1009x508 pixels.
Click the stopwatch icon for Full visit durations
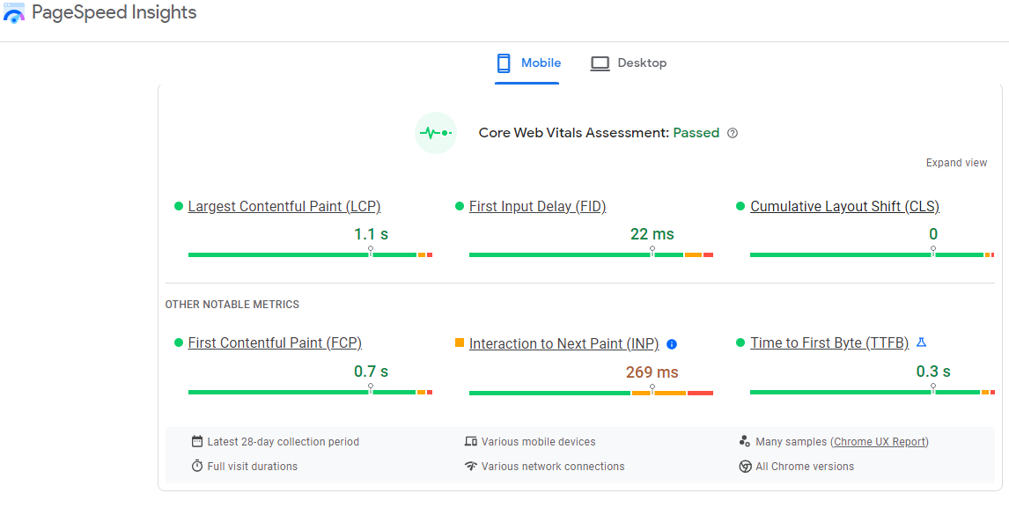click(196, 466)
